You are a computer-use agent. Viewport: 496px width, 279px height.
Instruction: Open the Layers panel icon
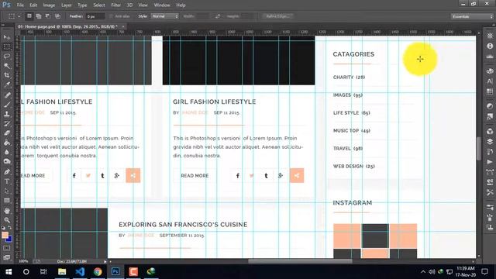point(490,141)
